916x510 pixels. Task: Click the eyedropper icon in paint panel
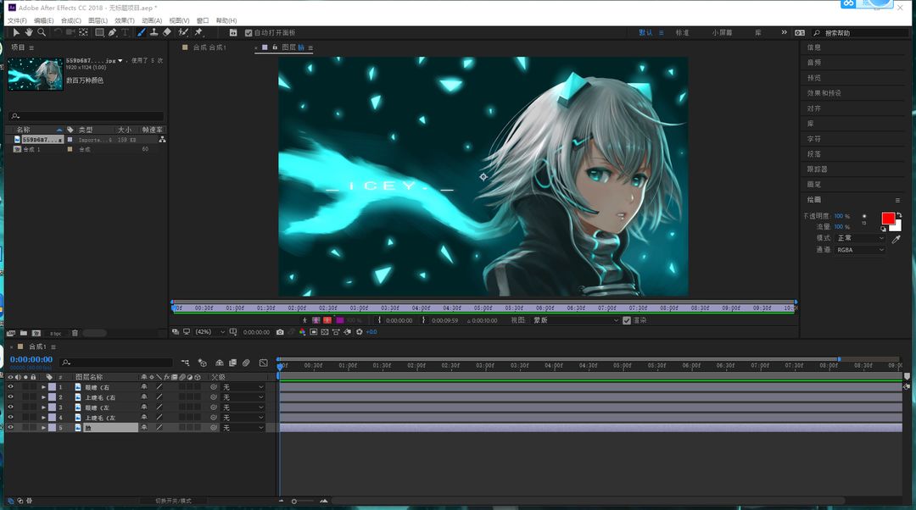(x=896, y=239)
